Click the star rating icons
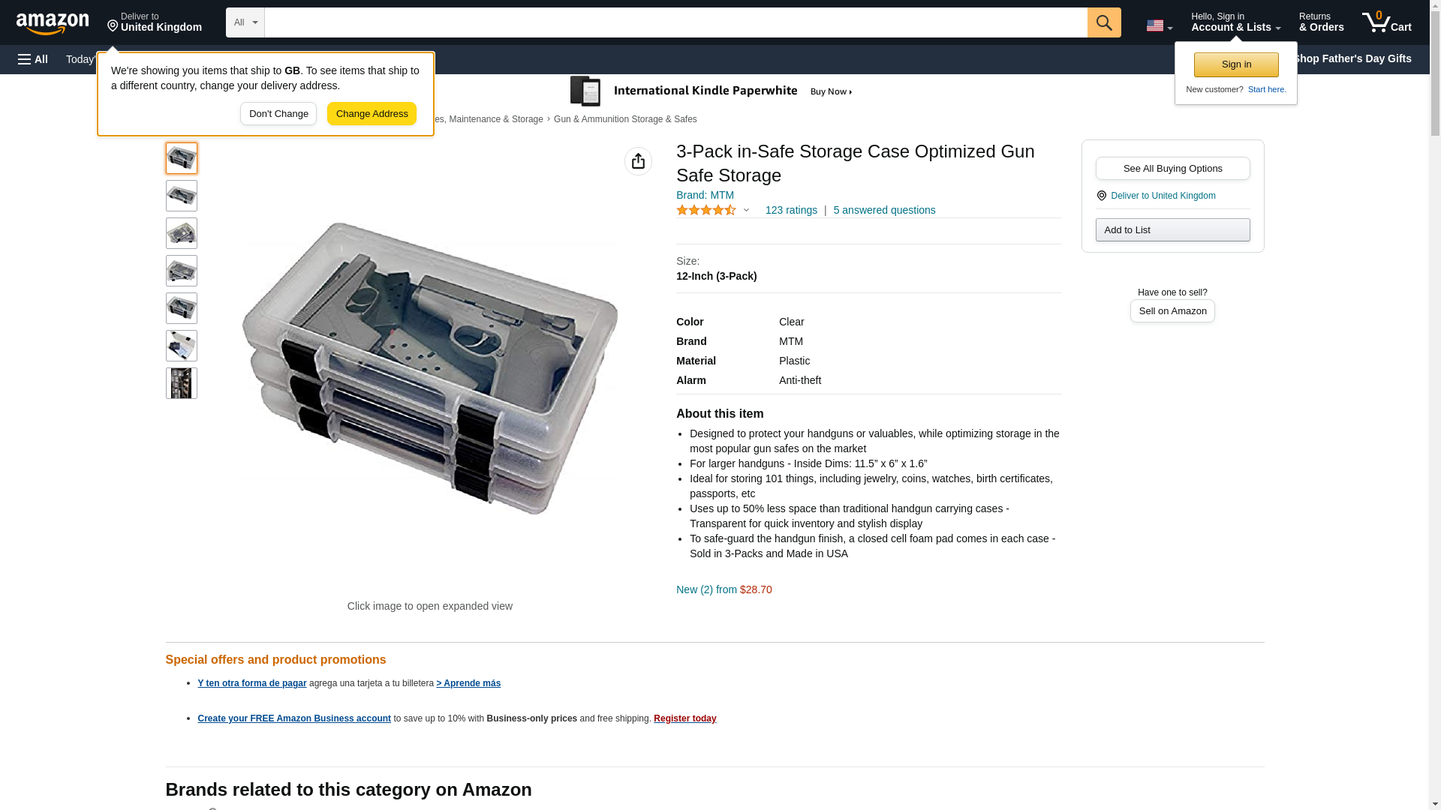The width and height of the screenshot is (1441, 810). tap(705, 211)
